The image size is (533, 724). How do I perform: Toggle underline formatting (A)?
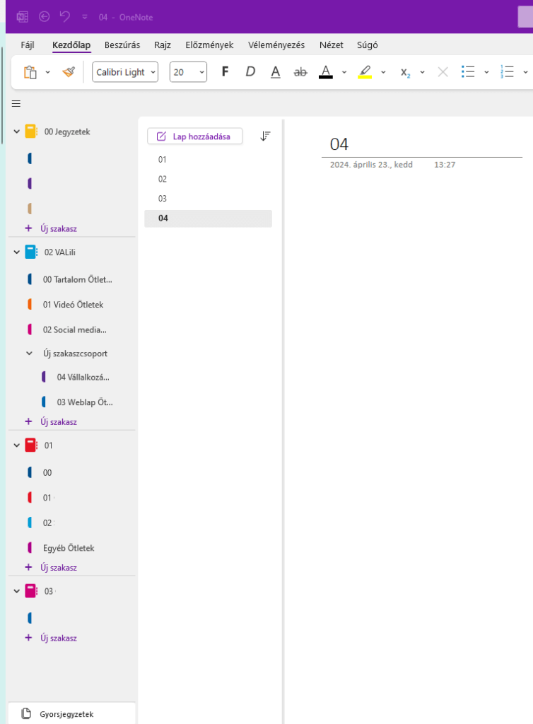point(276,72)
